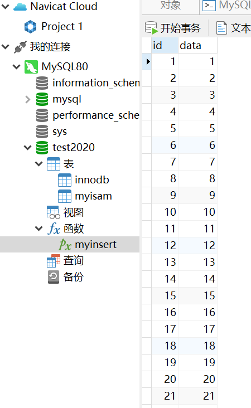Image resolution: width=251 pixels, height=408 pixels.
Task: Collapse the Navicat Cloud node
Action: click(x=6, y=7)
